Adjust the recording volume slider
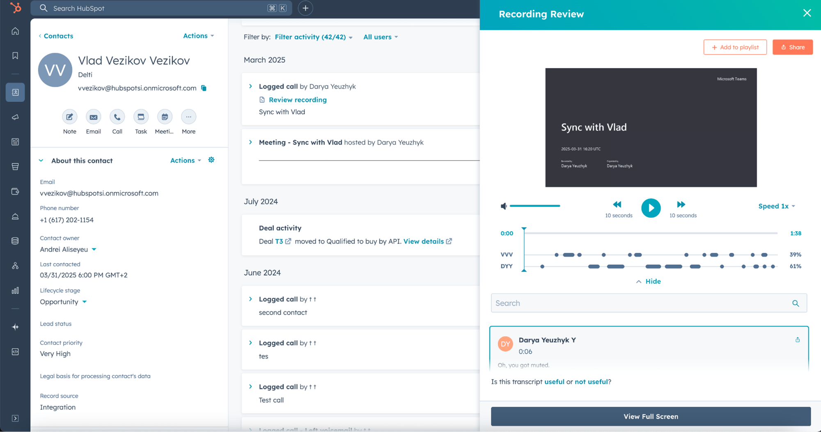 pyautogui.click(x=535, y=206)
